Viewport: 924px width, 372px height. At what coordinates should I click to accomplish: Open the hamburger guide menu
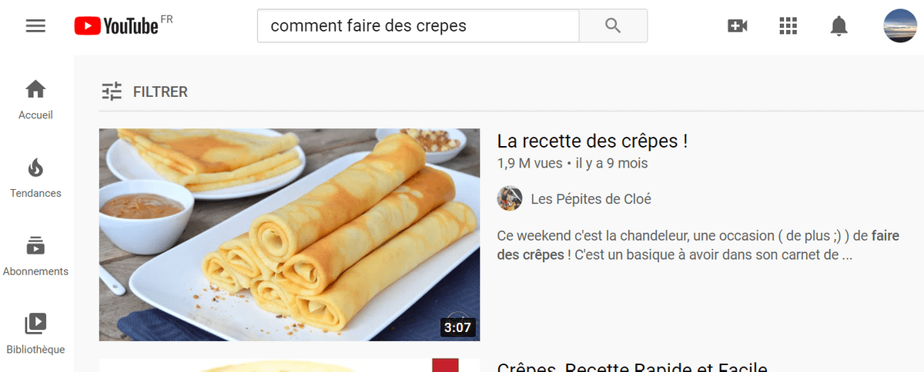35,26
